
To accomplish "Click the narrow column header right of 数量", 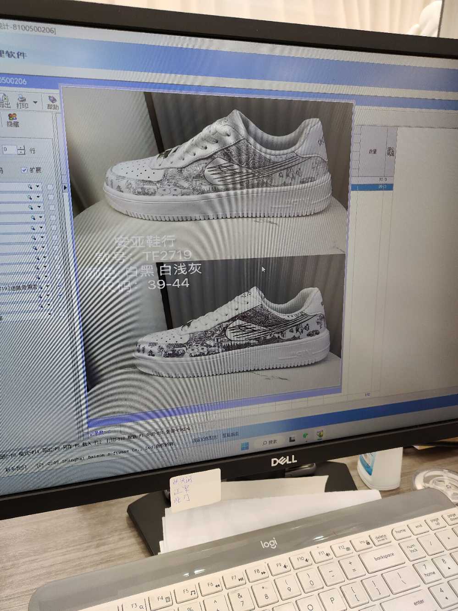I will click(391, 150).
